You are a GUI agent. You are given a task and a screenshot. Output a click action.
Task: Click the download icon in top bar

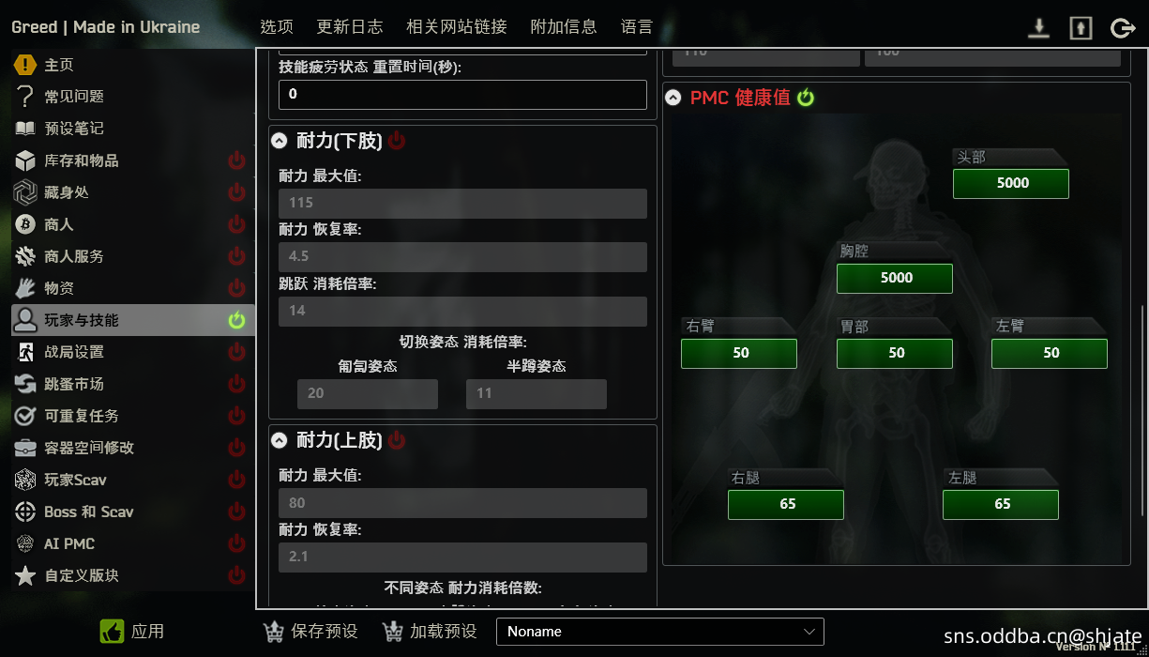point(1038,28)
